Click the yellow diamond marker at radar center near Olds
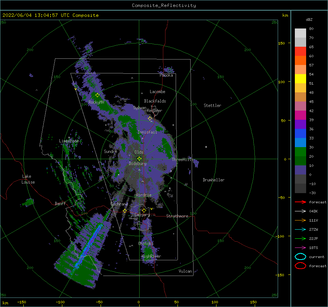The width and height of the screenshot is (328, 307). 139,159
